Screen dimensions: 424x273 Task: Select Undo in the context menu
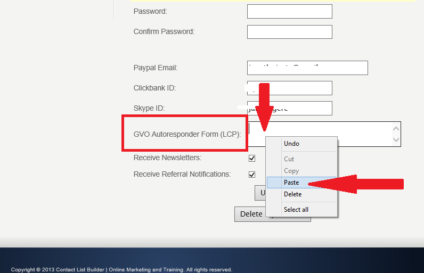tap(291, 144)
